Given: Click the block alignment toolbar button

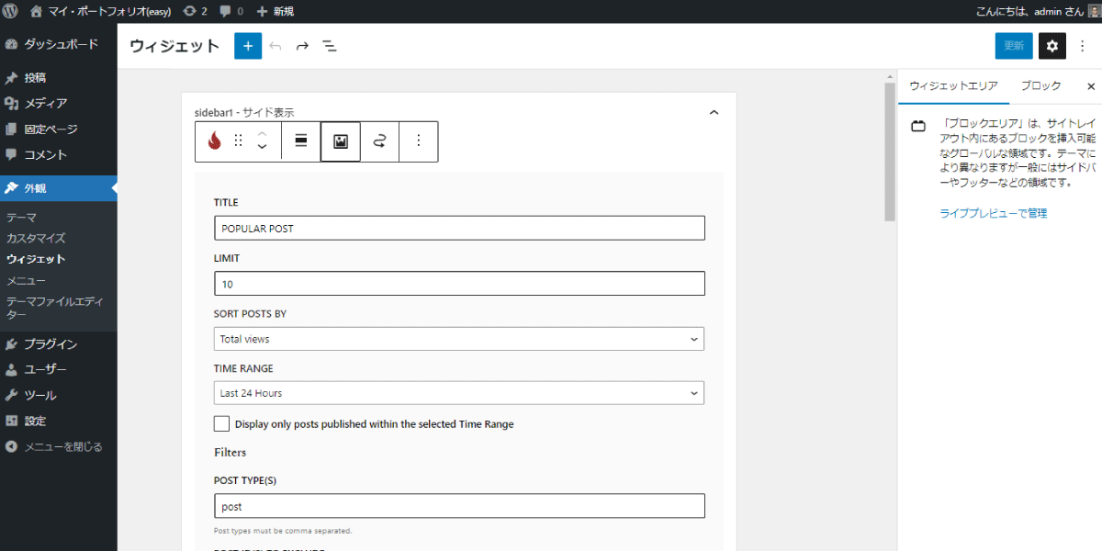Looking at the screenshot, I should (300, 141).
